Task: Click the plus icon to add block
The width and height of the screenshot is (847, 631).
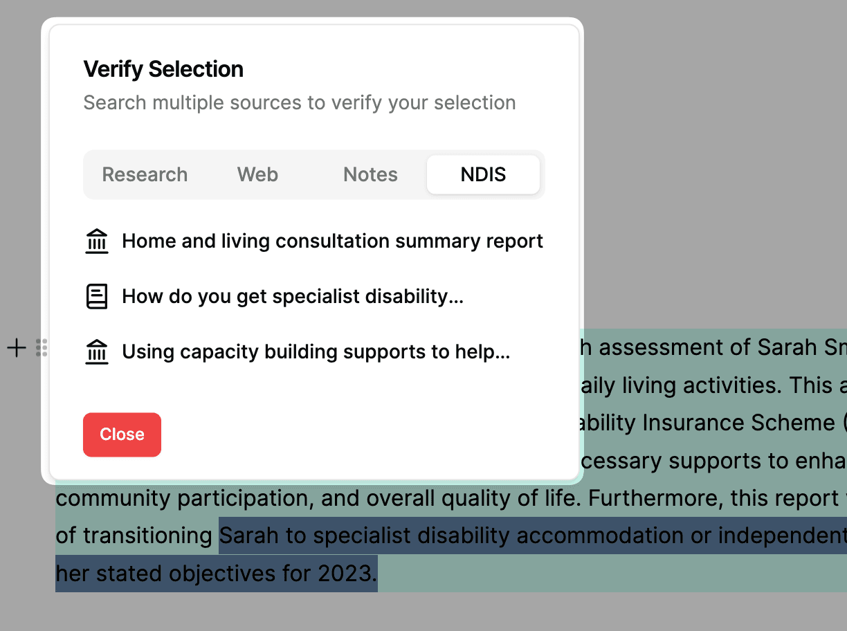Action: pyautogui.click(x=16, y=347)
